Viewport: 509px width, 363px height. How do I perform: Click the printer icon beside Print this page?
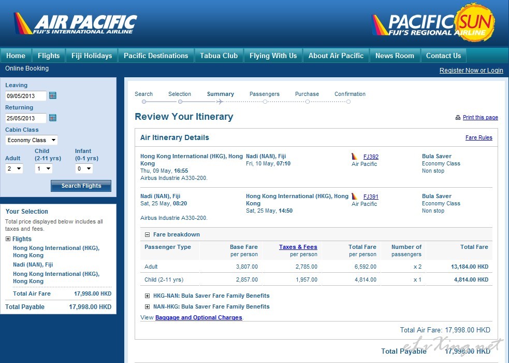[x=458, y=117]
